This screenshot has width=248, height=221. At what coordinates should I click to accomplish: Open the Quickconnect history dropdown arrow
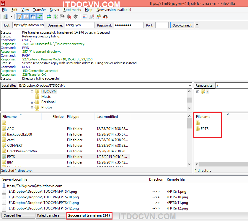coord(197,25)
